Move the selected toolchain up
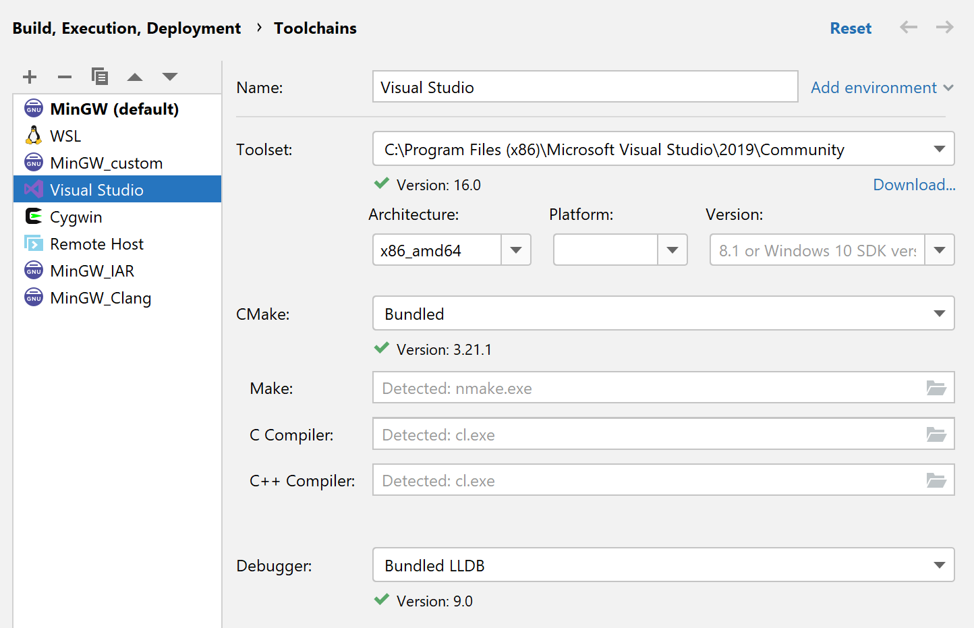 click(x=135, y=77)
